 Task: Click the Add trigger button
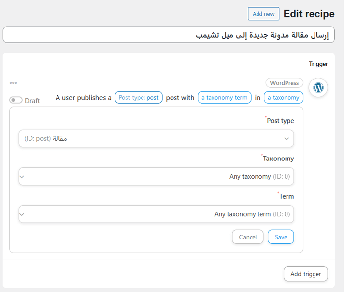pyautogui.click(x=306, y=274)
